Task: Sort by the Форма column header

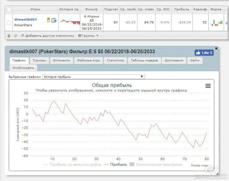Action: pyautogui.click(x=216, y=9)
